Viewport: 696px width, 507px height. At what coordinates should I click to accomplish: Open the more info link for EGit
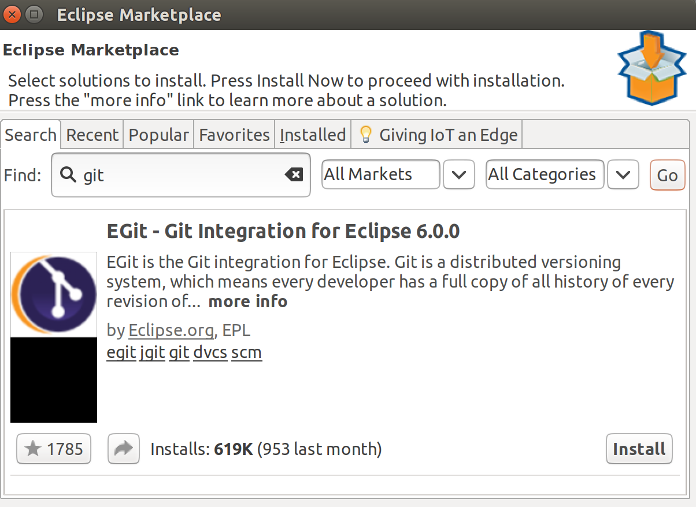[247, 301]
